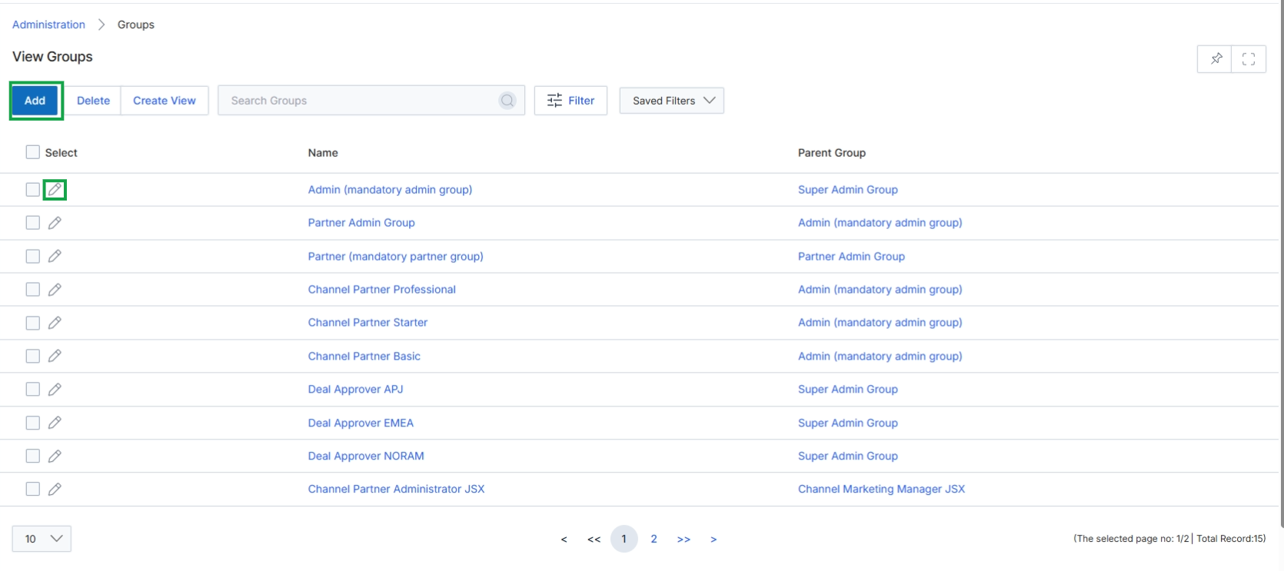1284x571 pixels.
Task: Open Partner (mandatory partner group) name link
Action: pyautogui.click(x=395, y=257)
